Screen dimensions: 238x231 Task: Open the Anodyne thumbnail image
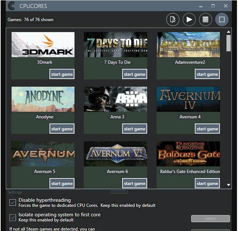coord(43,99)
